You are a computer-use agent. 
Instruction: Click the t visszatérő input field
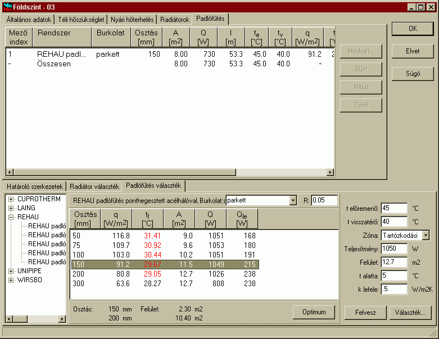(394, 222)
